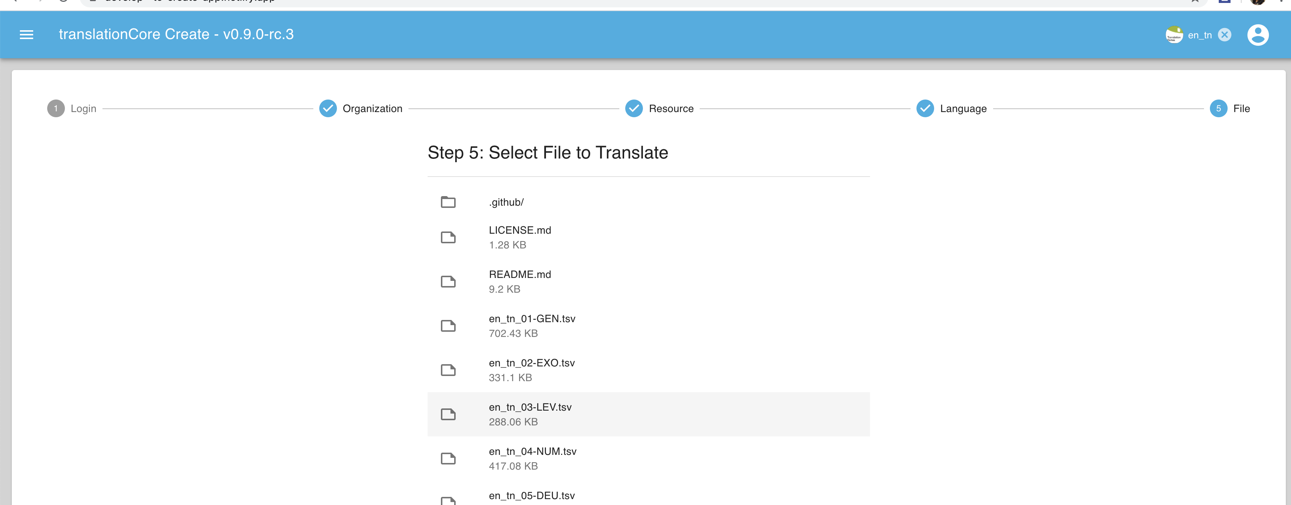Click the en_tn_01-GEN.tsv file icon
This screenshot has height=505, width=1291.
click(x=448, y=325)
